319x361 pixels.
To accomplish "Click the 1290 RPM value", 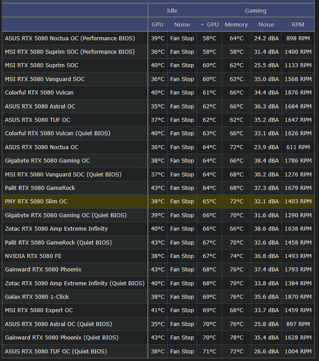I will pyautogui.click(x=298, y=215).
